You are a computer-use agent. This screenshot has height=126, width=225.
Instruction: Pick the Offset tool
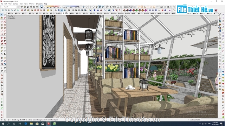[5, 44]
